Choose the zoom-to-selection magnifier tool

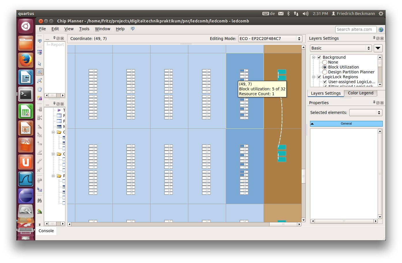coord(40,81)
